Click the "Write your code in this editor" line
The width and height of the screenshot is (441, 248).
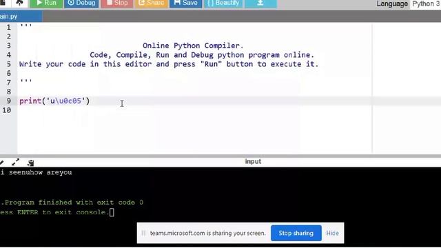coord(169,64)
